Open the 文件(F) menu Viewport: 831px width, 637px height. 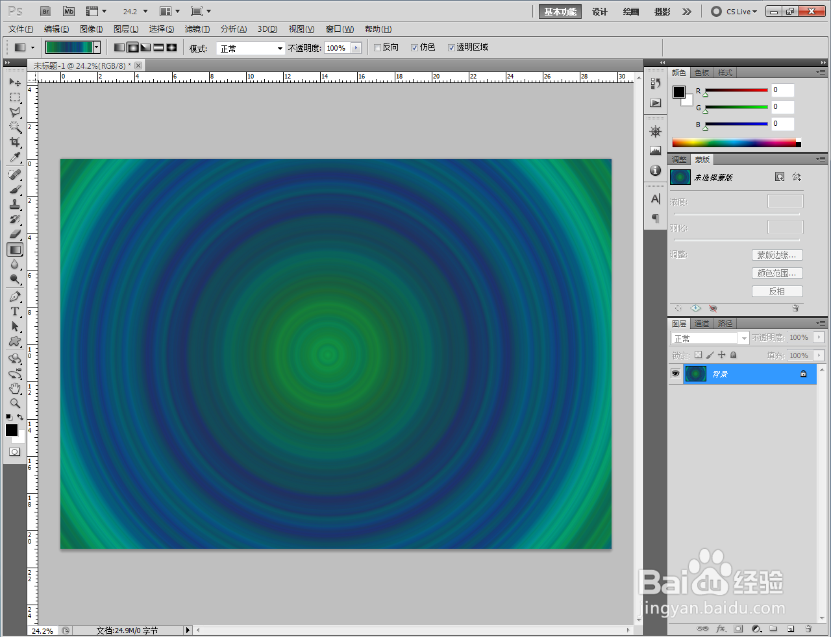pyautogui.click(x=21, y=29)
